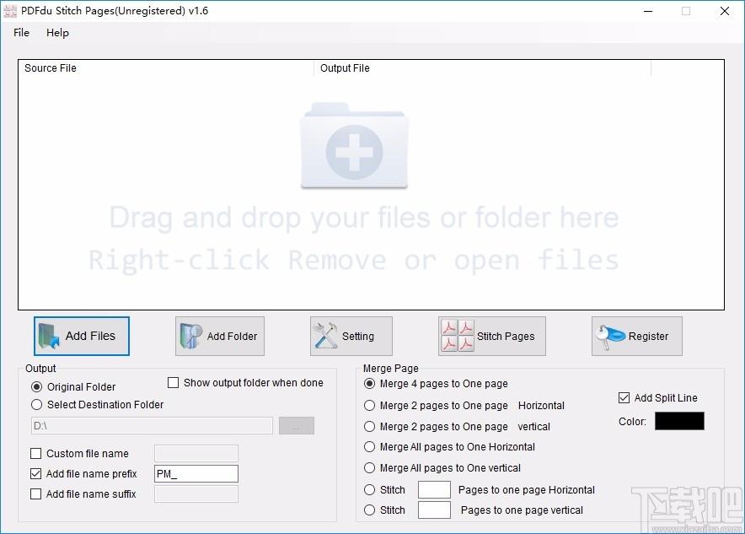Click the Custom file name text field
The image size is (745, 534).
(196, 454)
